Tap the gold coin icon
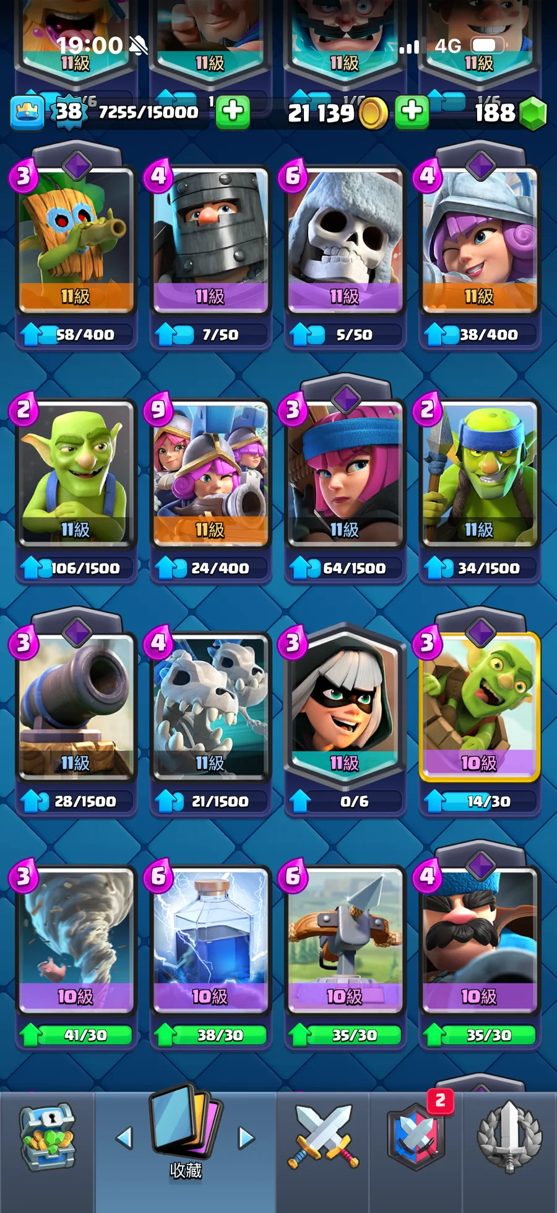This screenshot has height=1213, width=557. 373,113
